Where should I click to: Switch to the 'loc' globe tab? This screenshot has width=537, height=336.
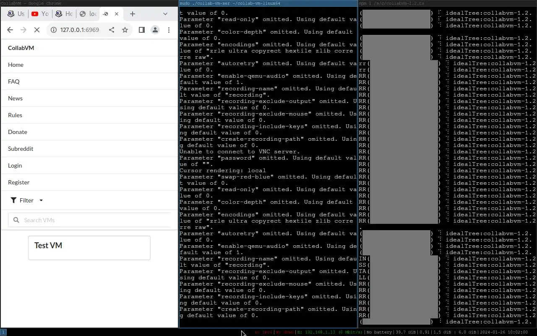click(88, 14)
